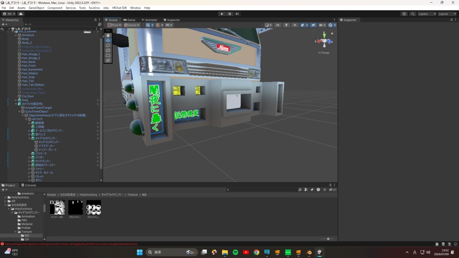Switch to the Game tab
This screenshot has width=459, height=258.
[130, 20]
